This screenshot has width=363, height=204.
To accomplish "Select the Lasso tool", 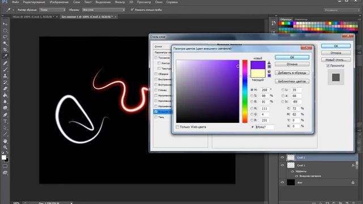I will [5, 37].
